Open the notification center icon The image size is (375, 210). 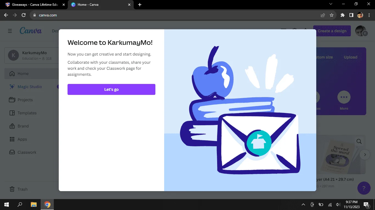(x=366, y=205)
